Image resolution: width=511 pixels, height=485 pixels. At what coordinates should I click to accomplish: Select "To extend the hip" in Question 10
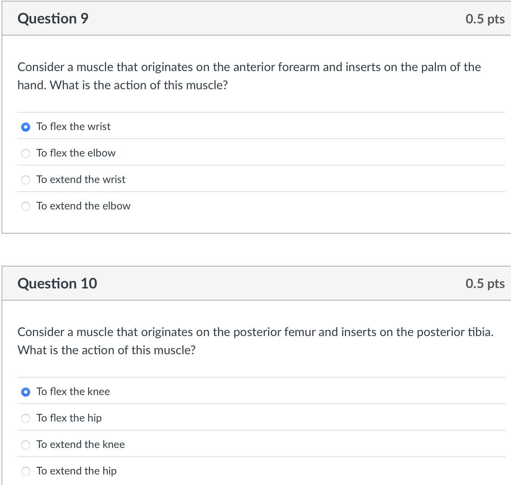click(x=25, y=471)
